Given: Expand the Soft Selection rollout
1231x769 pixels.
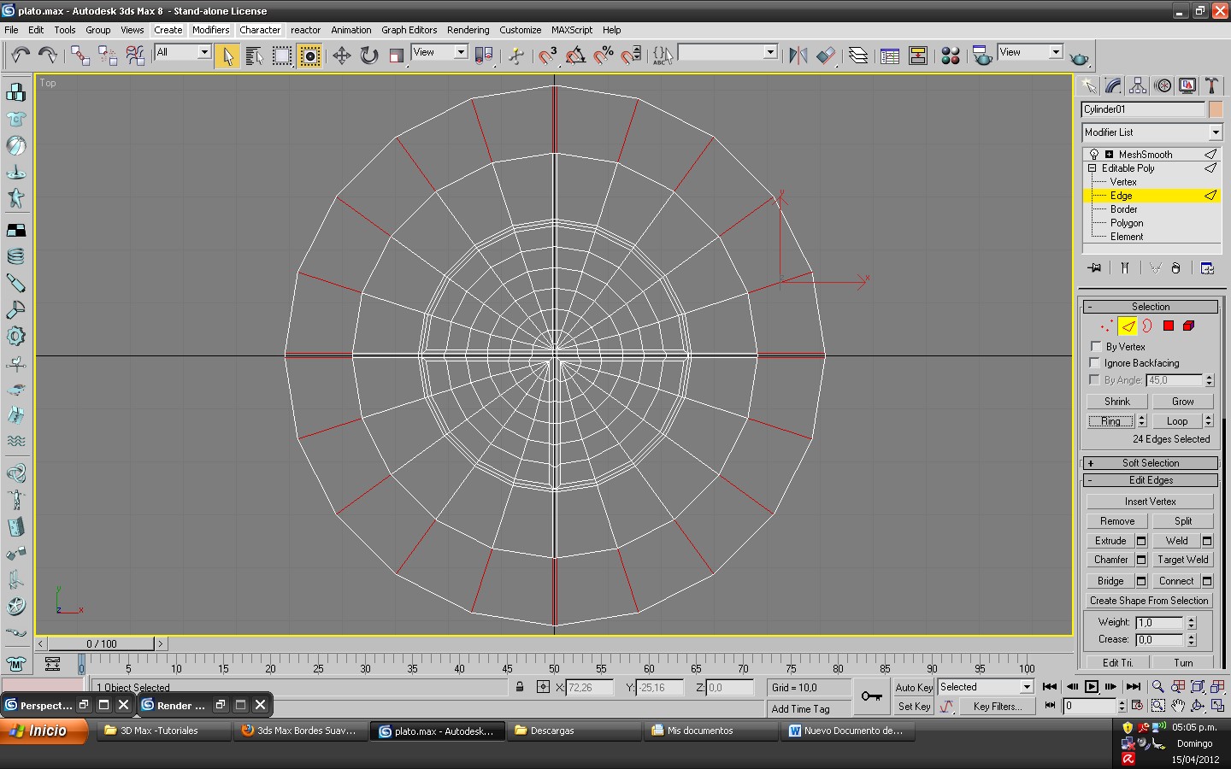Looking at the screenshot, I should [1150, 463].
